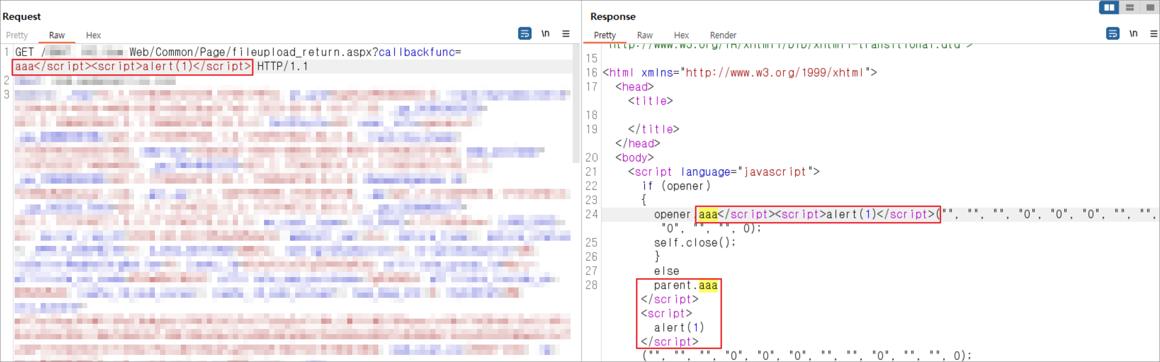Click the <body> tag on line 20
The height and width of the screenshot is (362, 1160).
(x=634, y=158)
